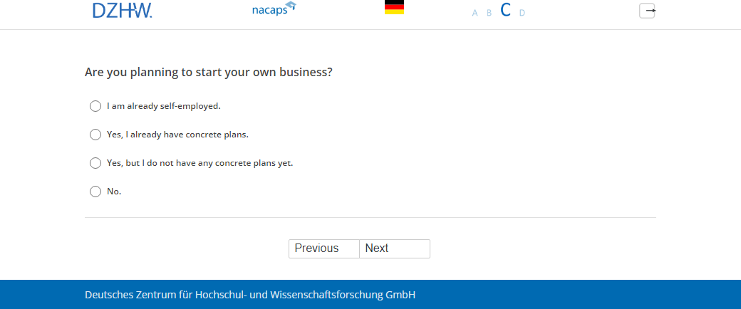Click the 'Yes, but I do not have any concrete plans yet.' text
741x309 pixels.
pyautogui.click(x=199, y=163)
